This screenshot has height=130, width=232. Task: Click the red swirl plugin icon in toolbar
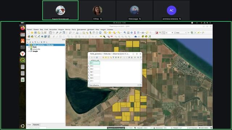(157, 33)
